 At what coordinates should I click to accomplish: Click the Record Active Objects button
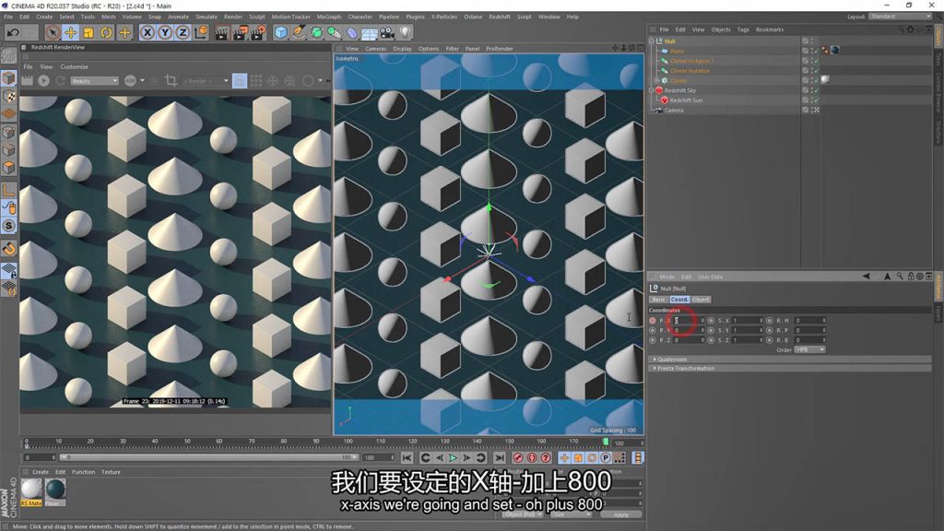click(x=518, y=458)
